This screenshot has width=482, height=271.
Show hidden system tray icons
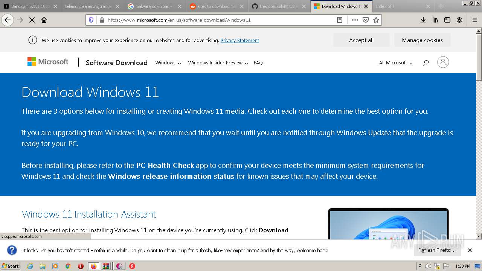[x=420, y=266]
